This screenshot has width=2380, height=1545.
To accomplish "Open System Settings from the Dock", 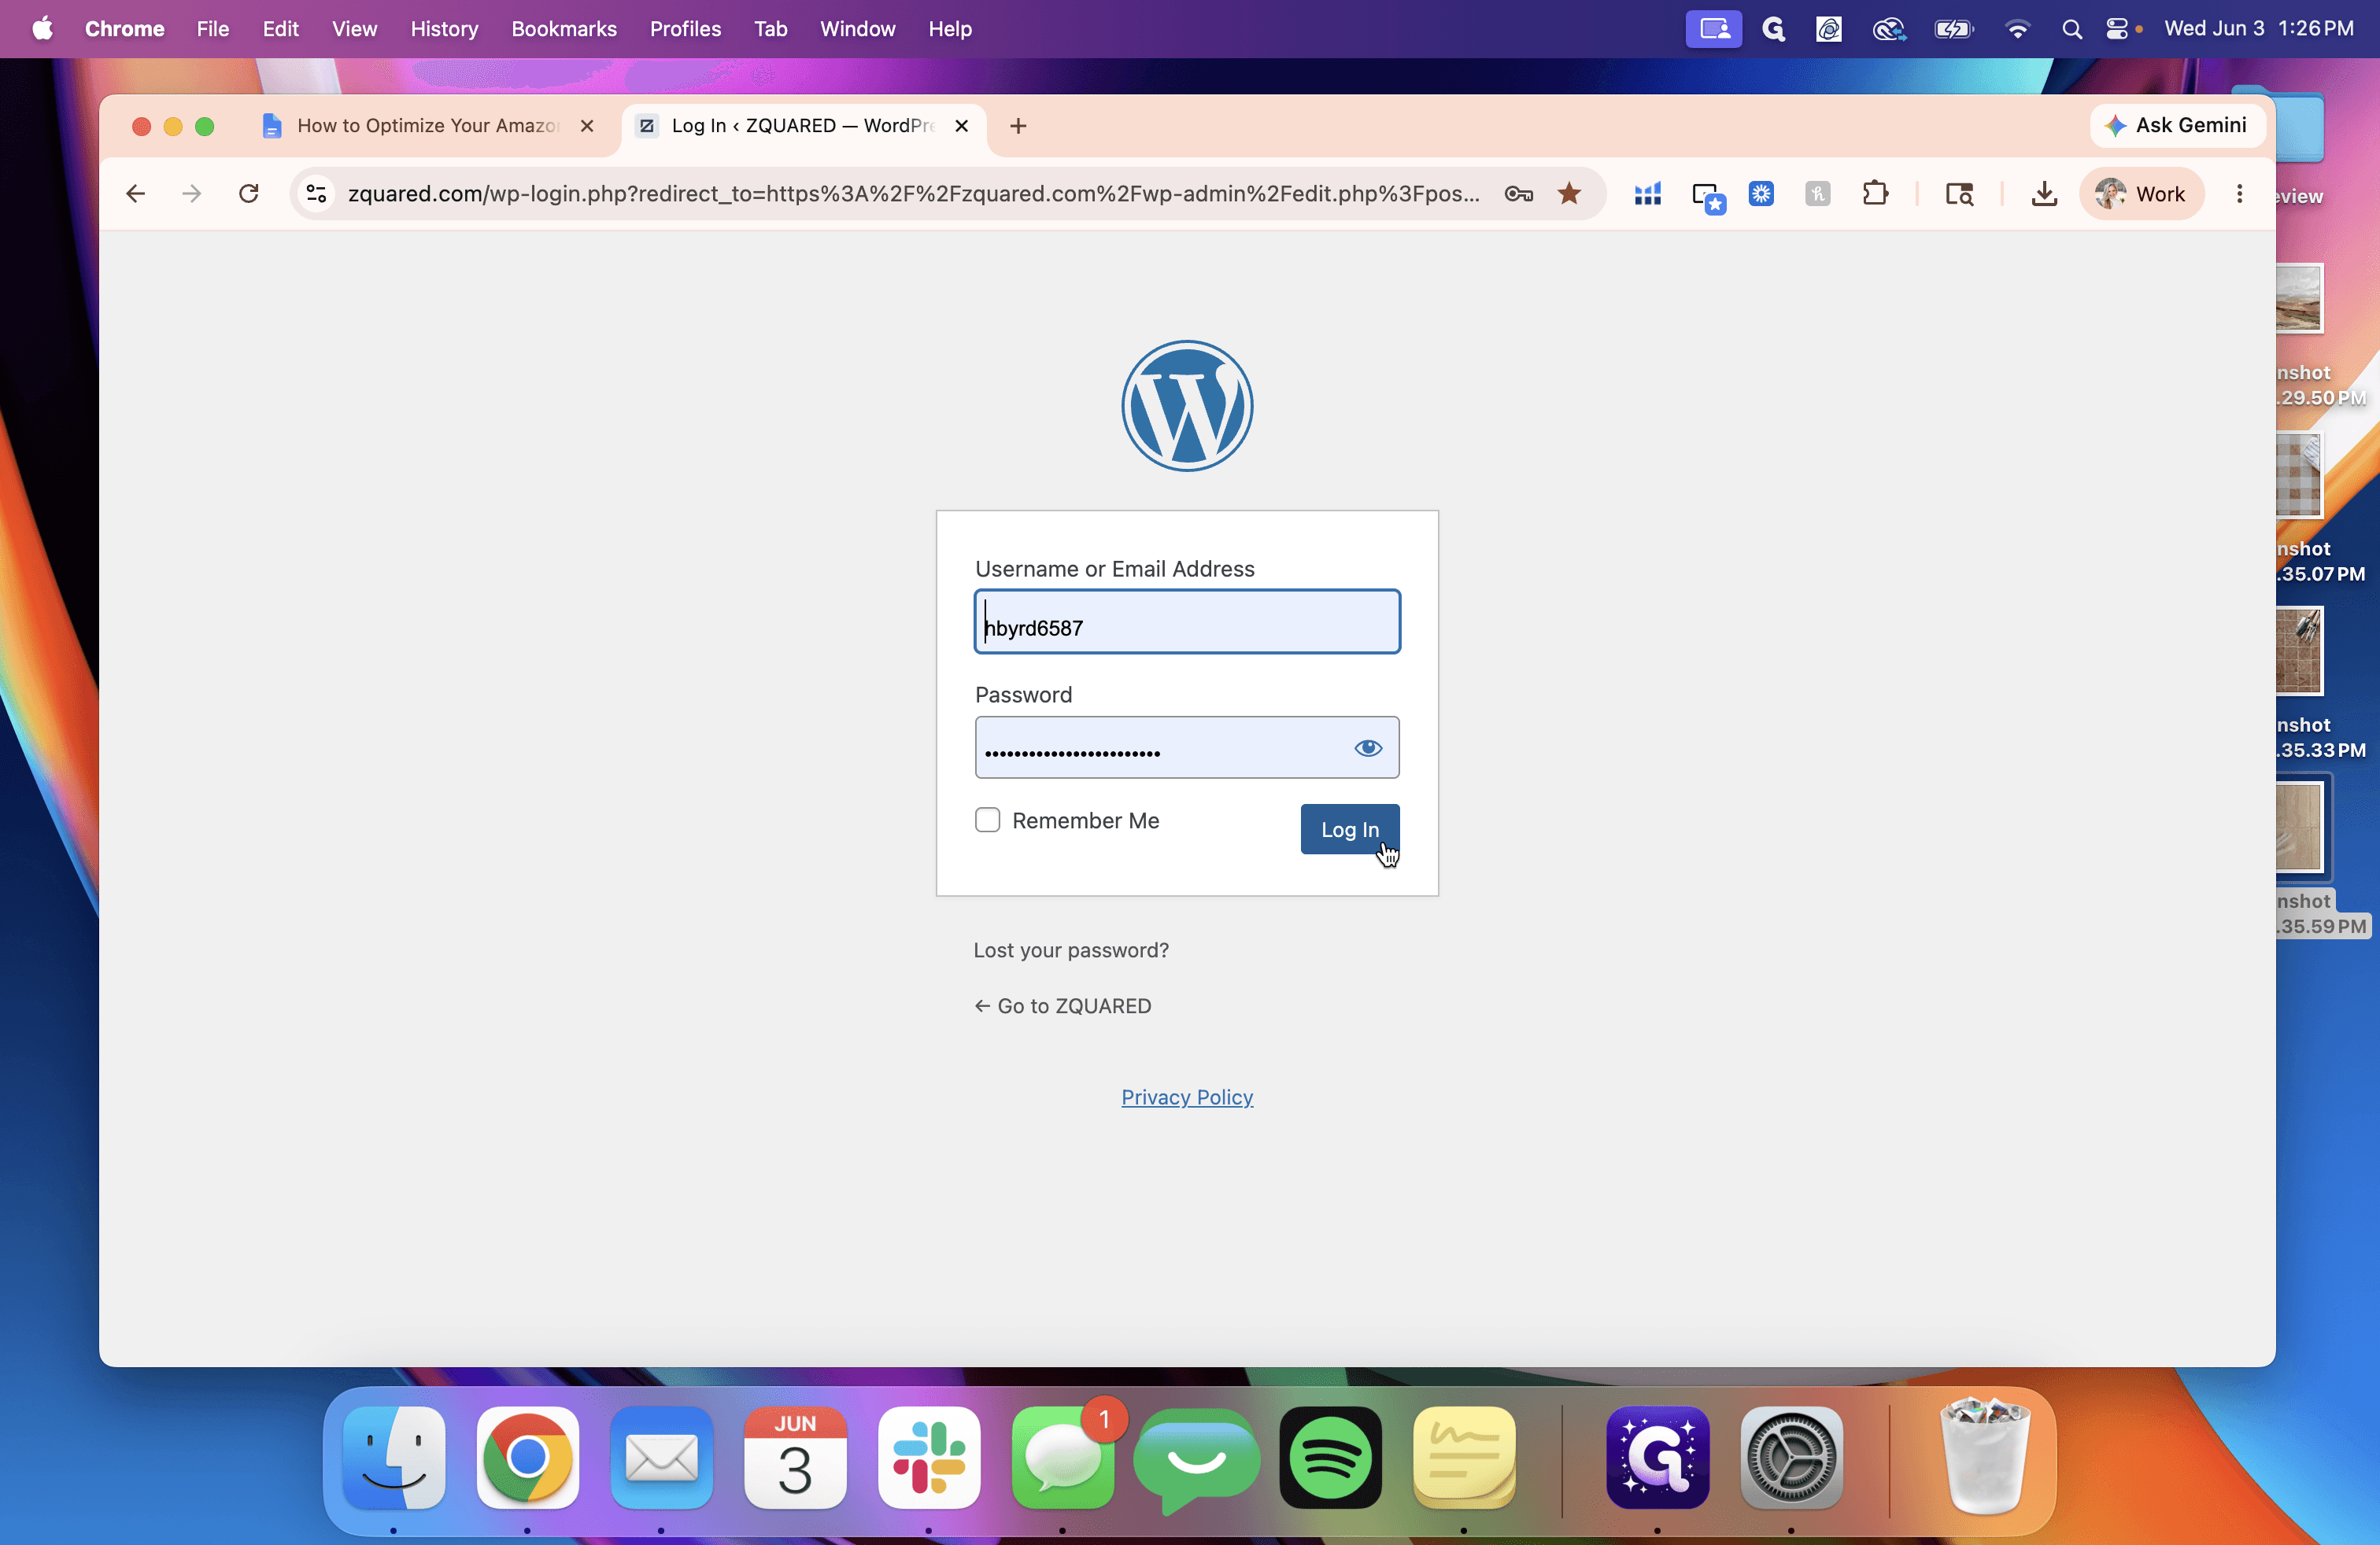I will tap(1791, 1457).
